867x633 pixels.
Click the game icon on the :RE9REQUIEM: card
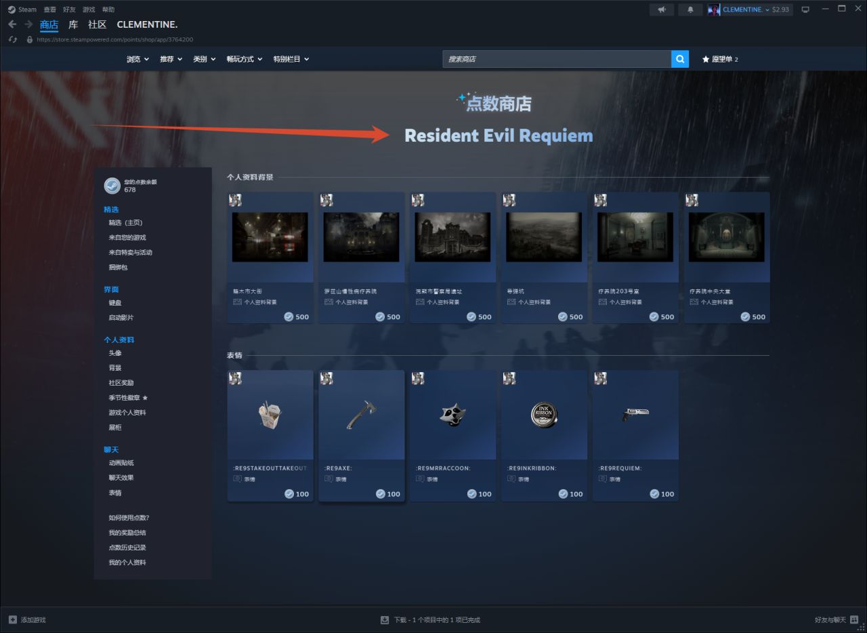tap(600, 378)
